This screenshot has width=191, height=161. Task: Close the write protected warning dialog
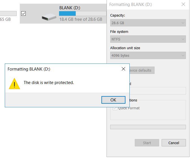pyautogui.click(x=123, y=69)
